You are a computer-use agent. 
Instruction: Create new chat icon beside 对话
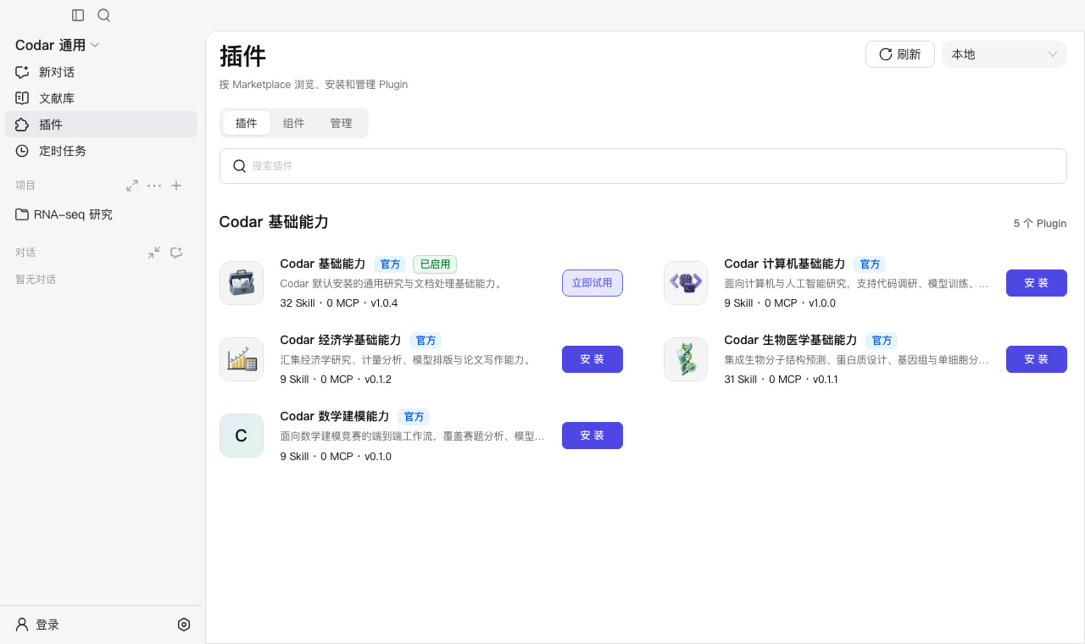coord(176,253)
